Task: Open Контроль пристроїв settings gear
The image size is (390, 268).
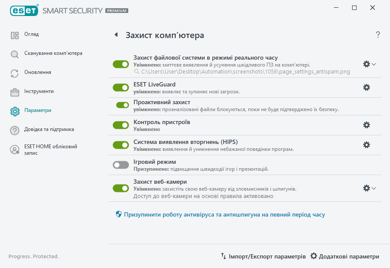Action: (x=367, y=125)
